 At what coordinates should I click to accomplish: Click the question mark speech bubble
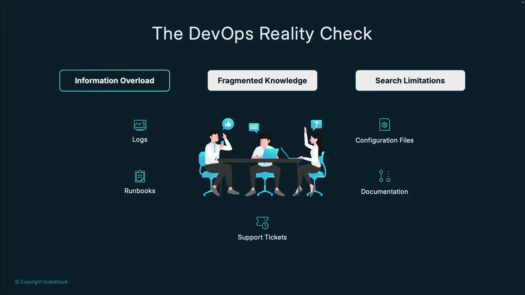pos(316,125)
